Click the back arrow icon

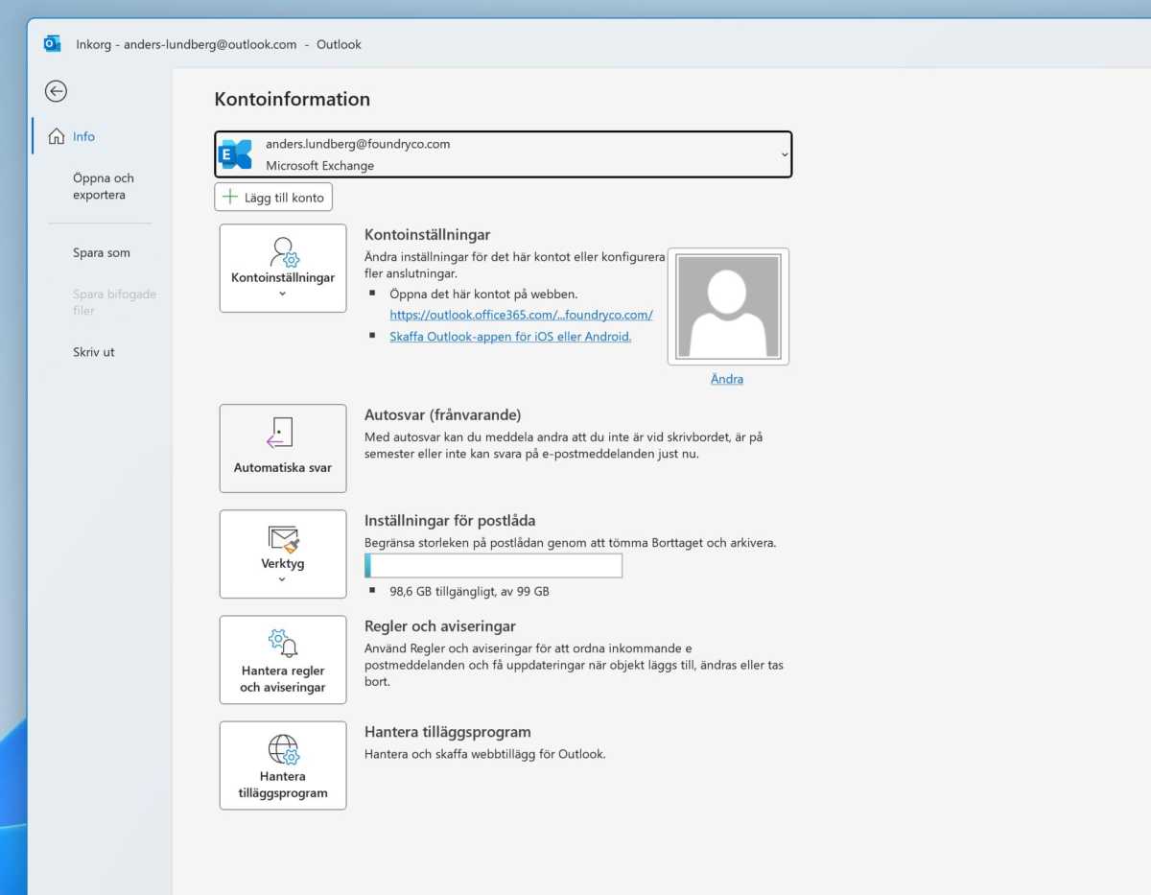[x=56, y=91]
